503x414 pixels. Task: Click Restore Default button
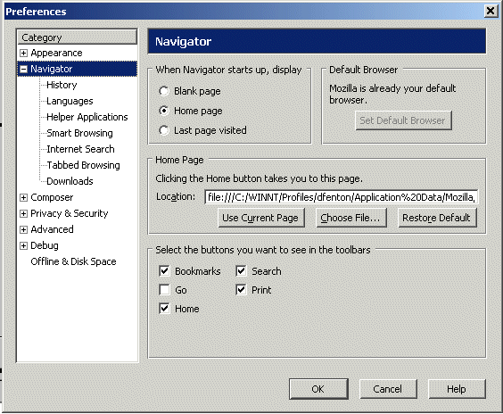coord(438,218)
